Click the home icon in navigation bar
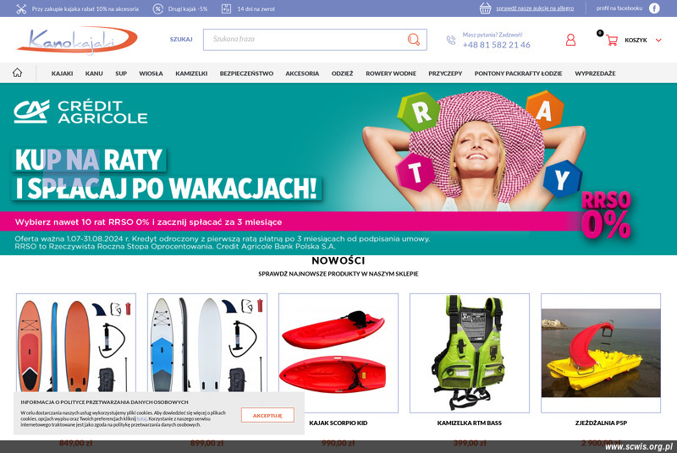 pyautogui.click(x=17, y=73)
